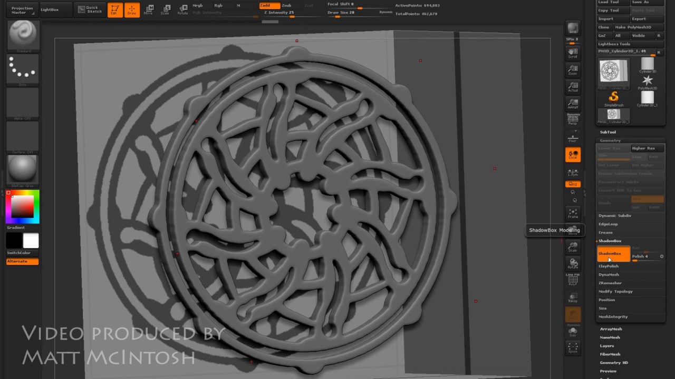Screen dimensions: 675x379
Task: Adjust the Z Intensity slider
Action: click(x=291, y=13)
